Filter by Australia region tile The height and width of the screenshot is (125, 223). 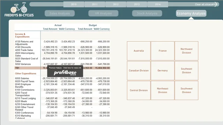[139, 51]
